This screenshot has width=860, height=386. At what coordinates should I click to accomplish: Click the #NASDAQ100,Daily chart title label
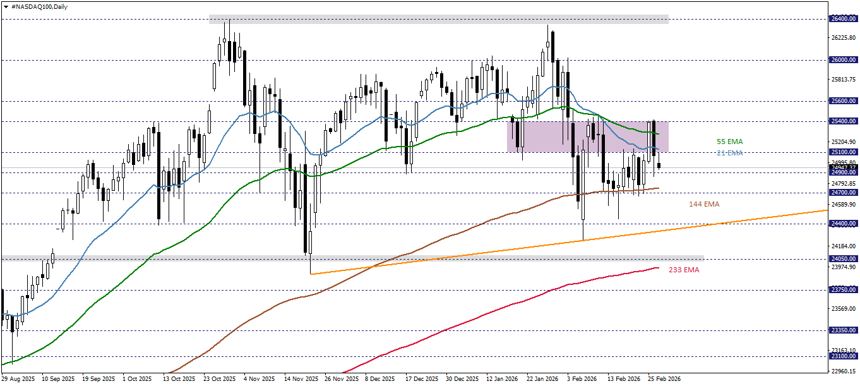pos(38,7)
